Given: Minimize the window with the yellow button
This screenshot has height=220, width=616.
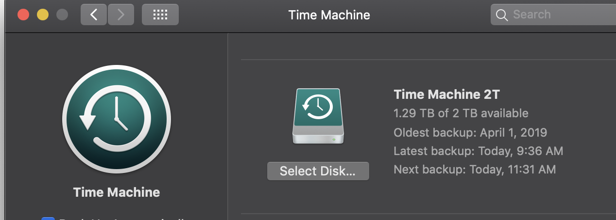Looking at the screenshot, I should 43,15.
